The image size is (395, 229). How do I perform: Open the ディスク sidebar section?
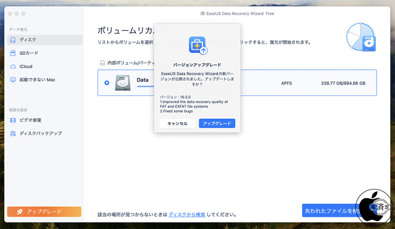pyautogui.click(x=45, y=40)
